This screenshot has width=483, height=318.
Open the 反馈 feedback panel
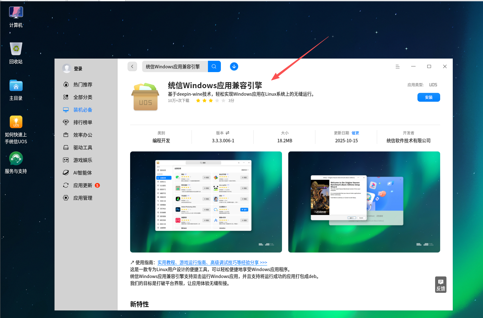pyautogui.click(x=440, y=284)
